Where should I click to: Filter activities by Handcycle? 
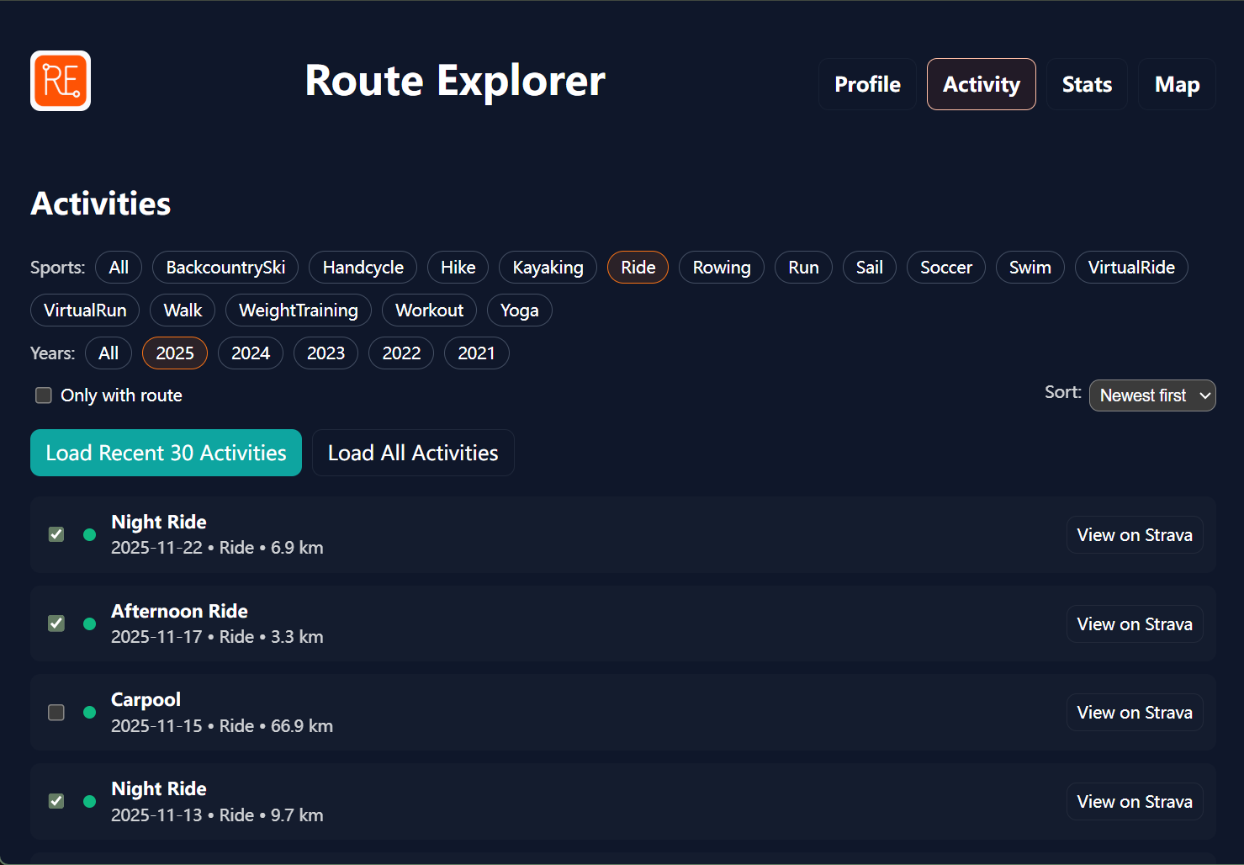pyautogui.click(x=363, y=268)
